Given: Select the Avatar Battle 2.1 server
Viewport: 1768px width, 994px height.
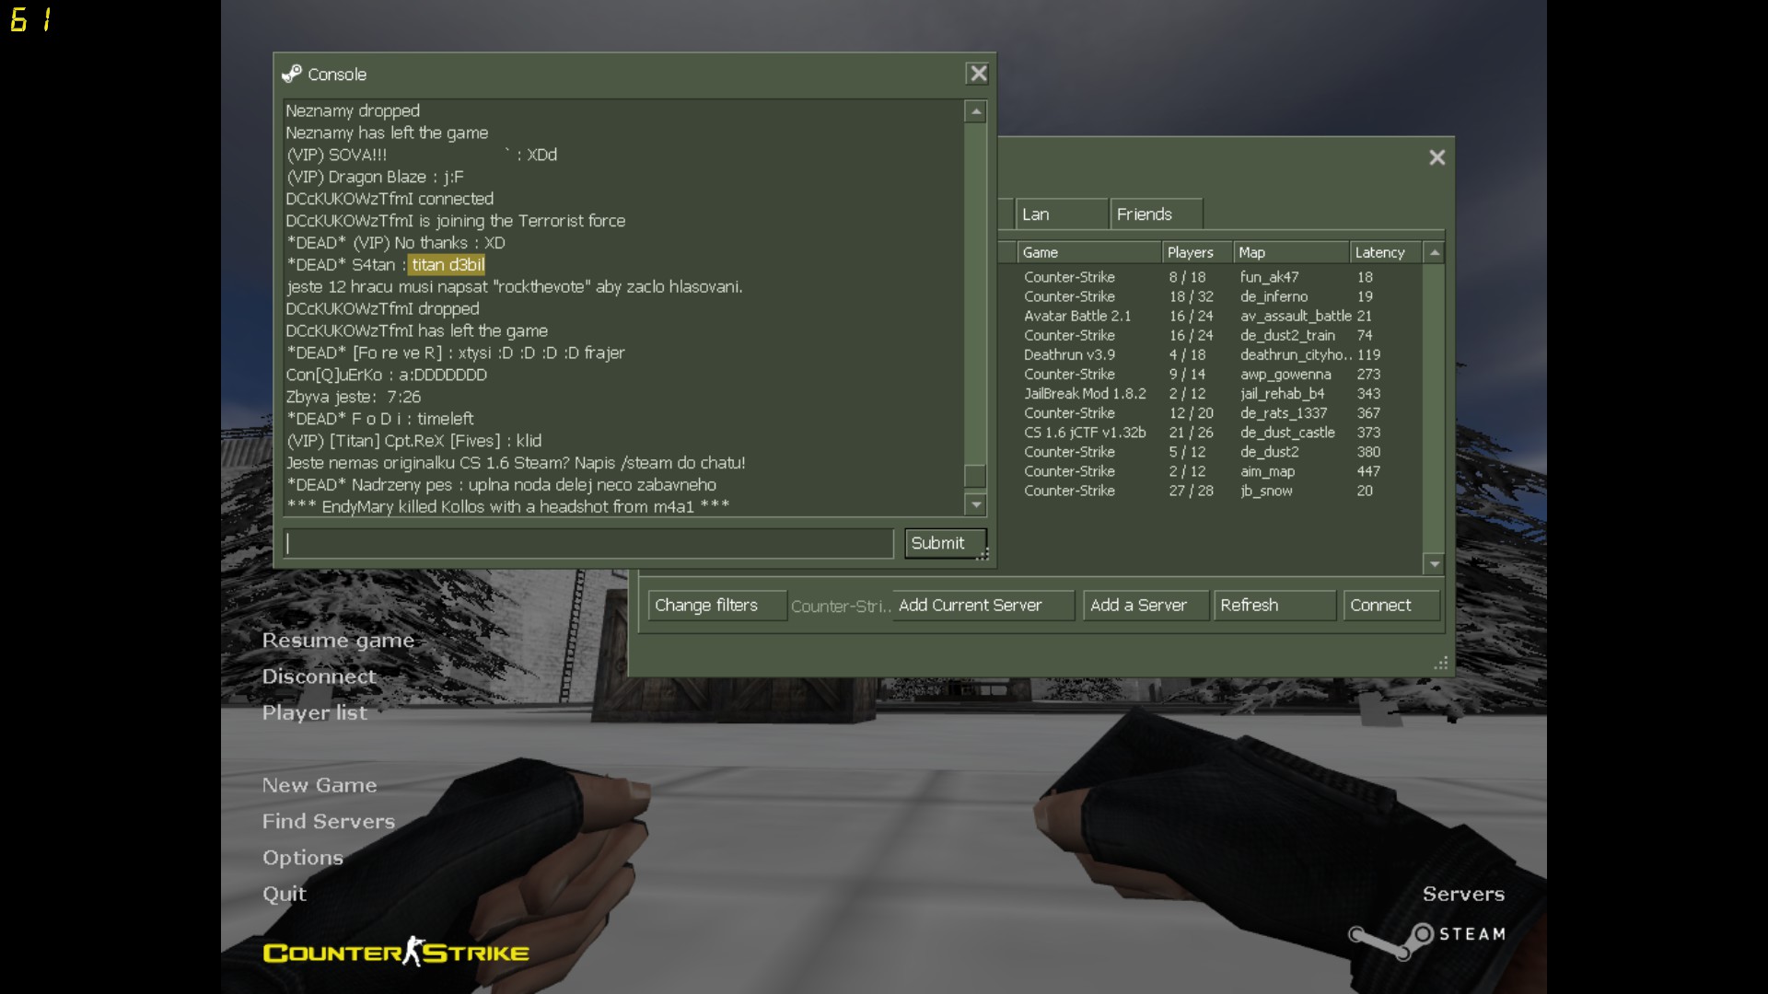Looking at the screenshot, I should click(x=1210, y=316).
